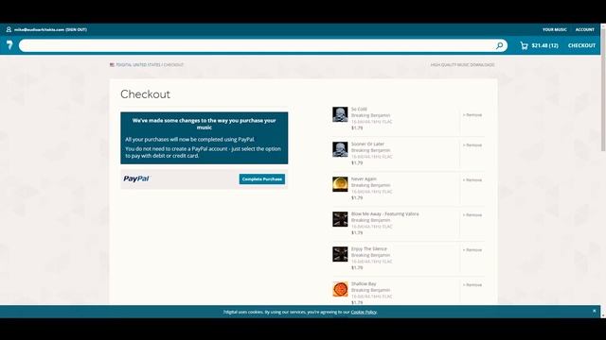The width and height of the screenshot is (606, 340).
Task: Click the Complete Purchase button
Action: pyautogui.click(x=262, y=178)
